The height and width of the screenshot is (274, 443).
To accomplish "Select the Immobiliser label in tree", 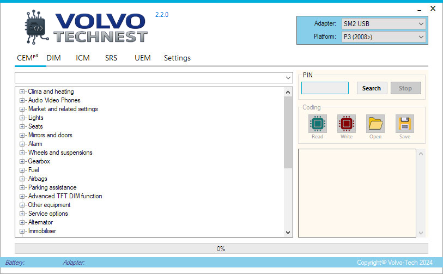I will (42, 231).
